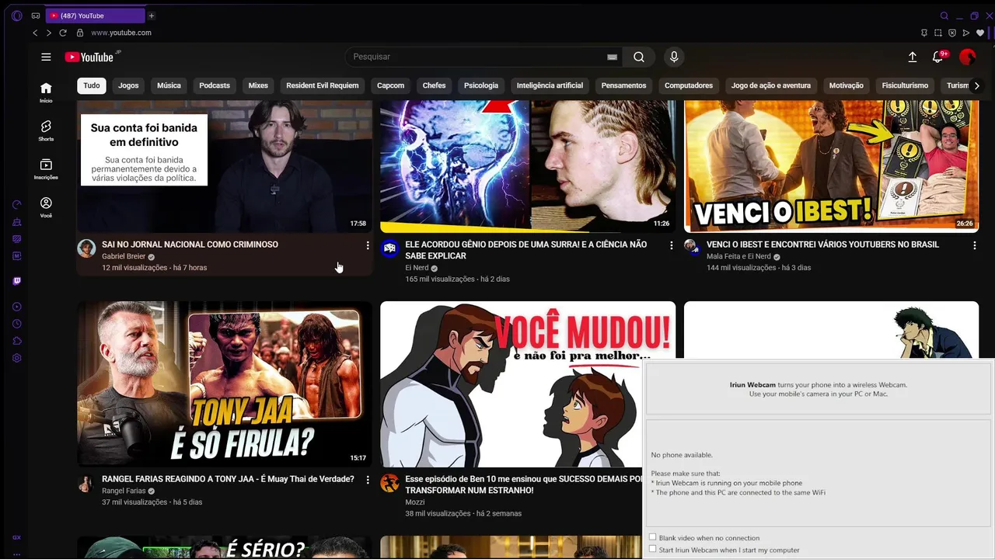Open Extensions cube in the Opera sidebar
The image size is (995, 559).
click(x=17, y=341)
